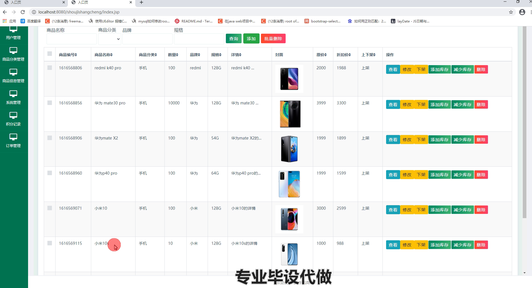This screenshot has width=532, height=288.
Task: Focus the 商品名称 search input
Action: 72,39
